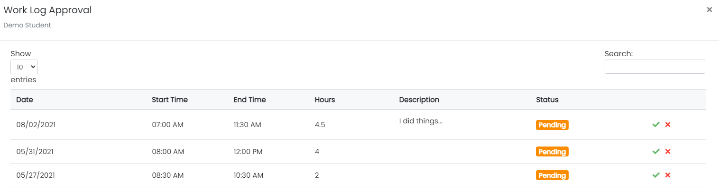Approve the 05/27/2021 work log entry
Viewport: 719px width, 190px height.
[656, 175]
